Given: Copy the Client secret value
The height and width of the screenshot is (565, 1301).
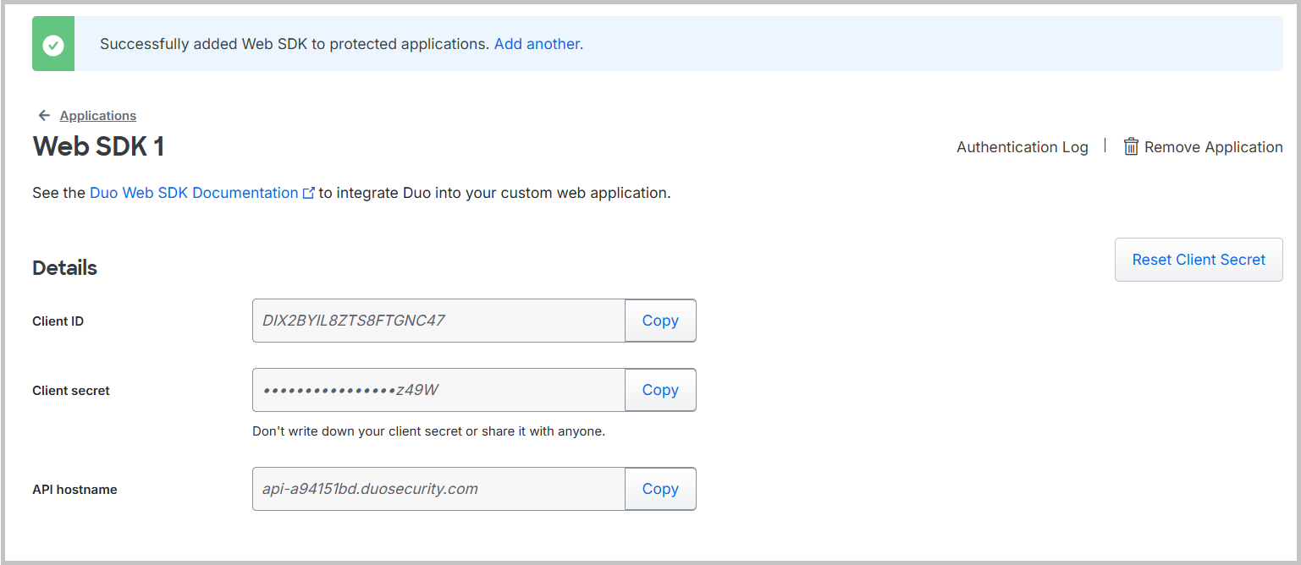Looking at the screenshot, I should (x=660, y=390).
